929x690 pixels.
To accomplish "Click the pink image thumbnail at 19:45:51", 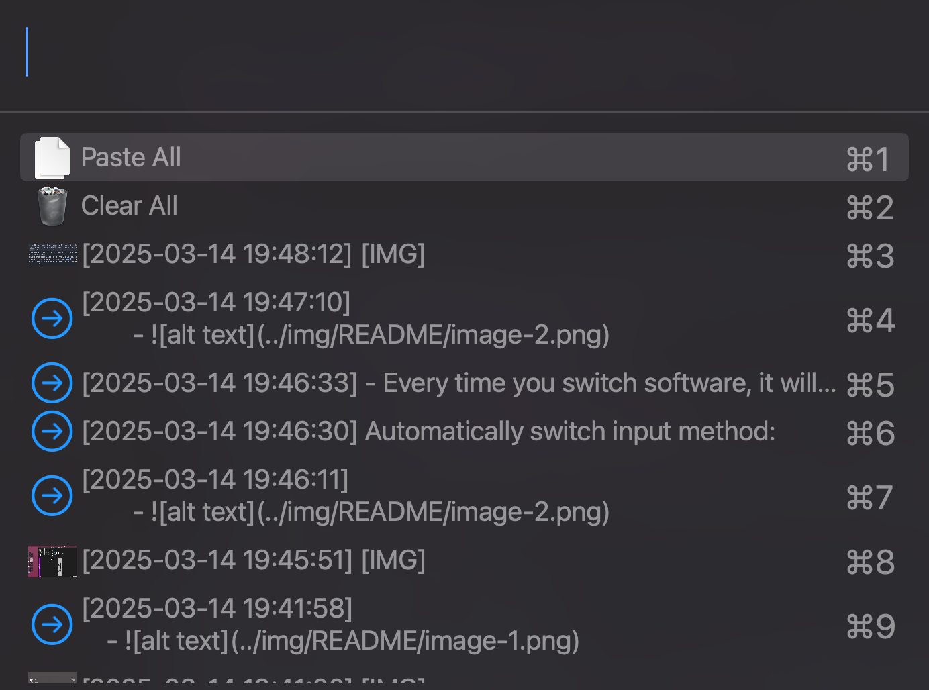I will (x=52, y=560).
